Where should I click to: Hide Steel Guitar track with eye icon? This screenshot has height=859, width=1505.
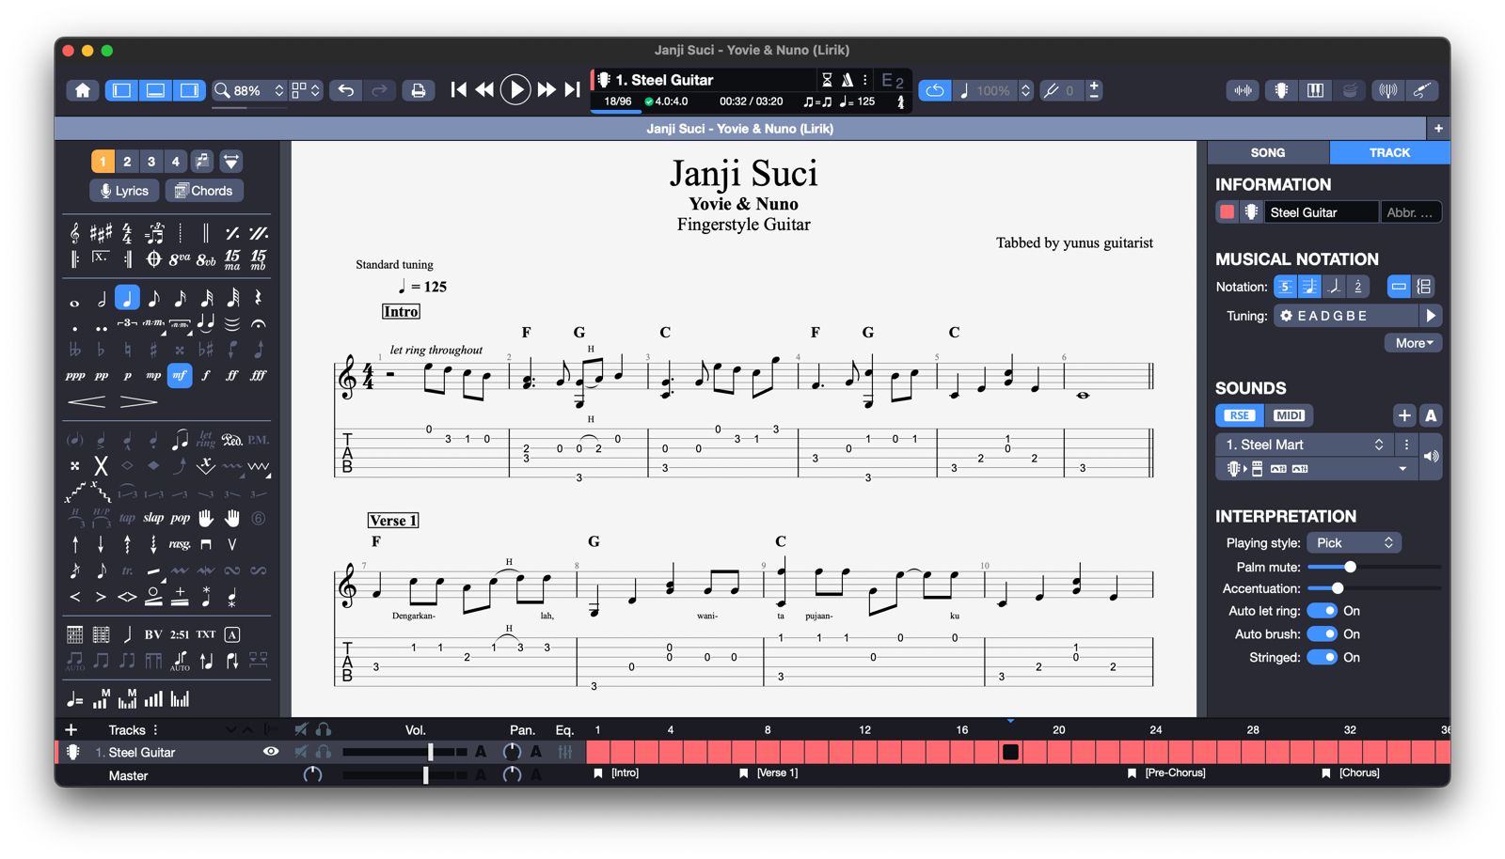271,752
